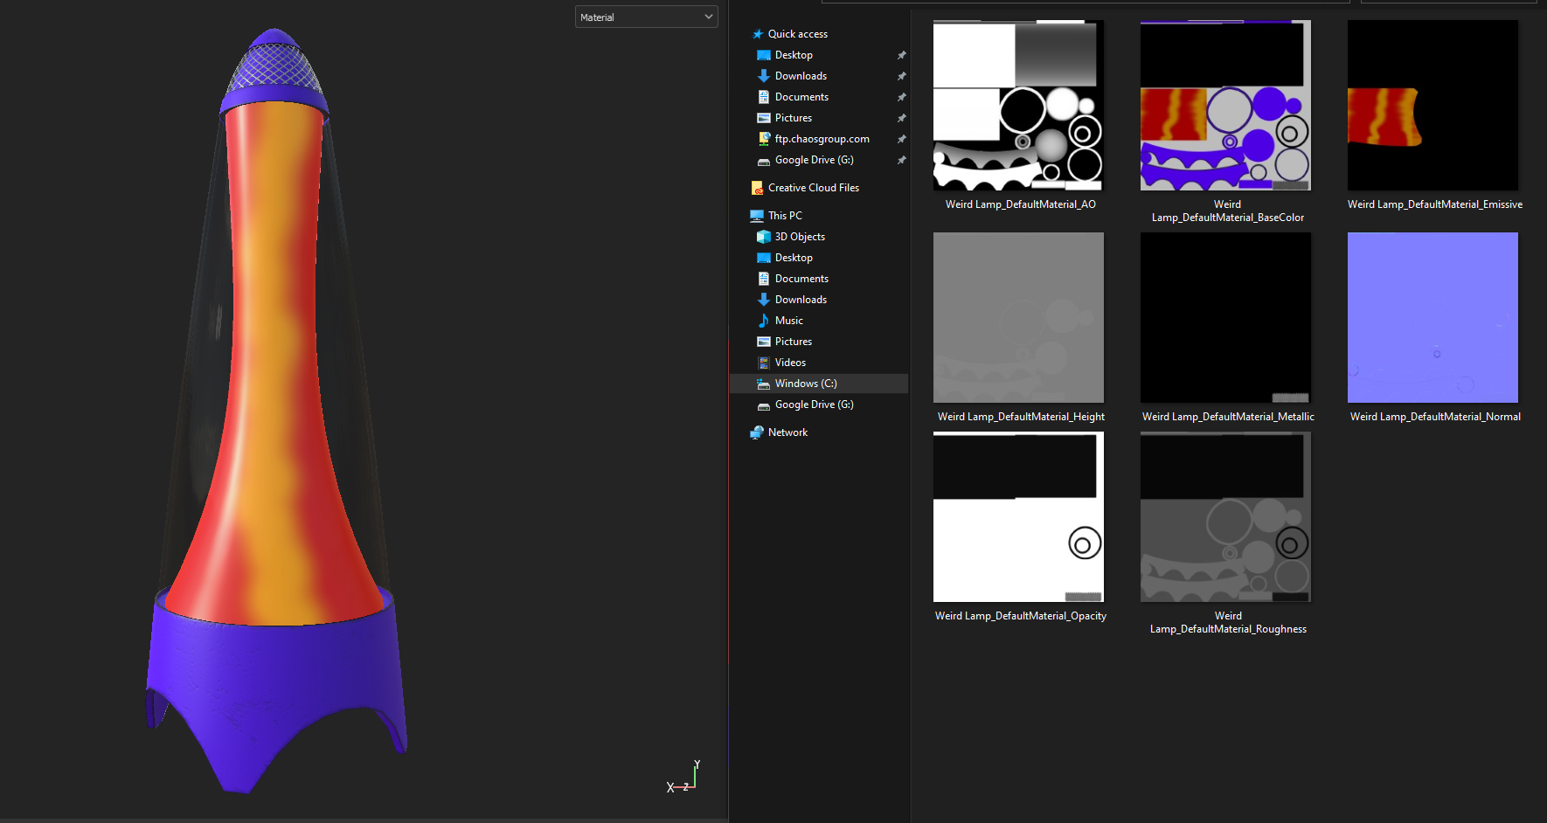
Task: Select Quick access in navigation pane
Action: tap(797, 34)
